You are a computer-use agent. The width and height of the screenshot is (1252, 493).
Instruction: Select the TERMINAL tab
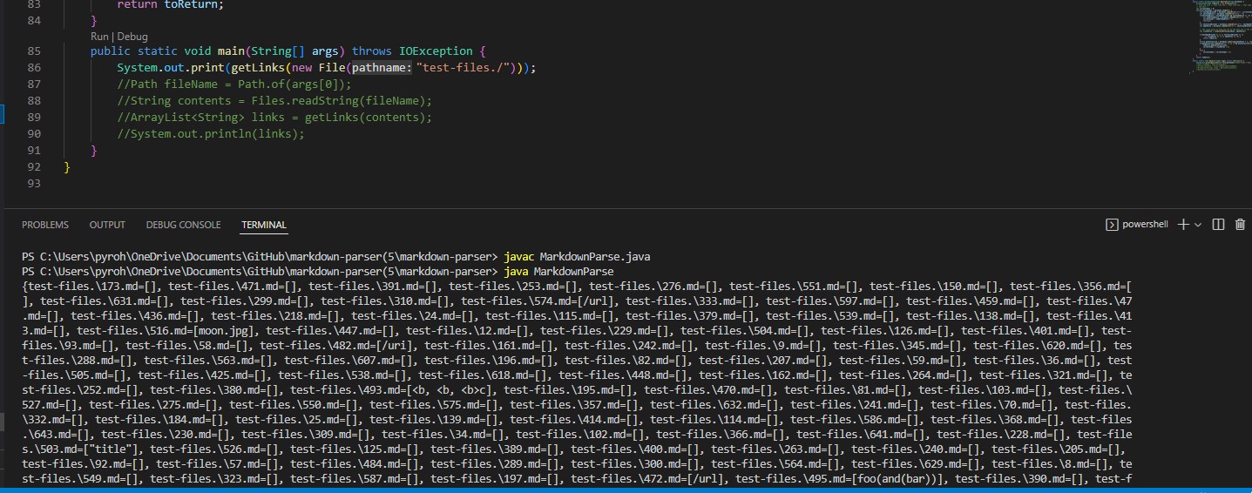pos(263,225)
